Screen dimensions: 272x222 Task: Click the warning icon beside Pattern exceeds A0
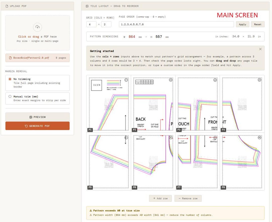coord(91,211)
